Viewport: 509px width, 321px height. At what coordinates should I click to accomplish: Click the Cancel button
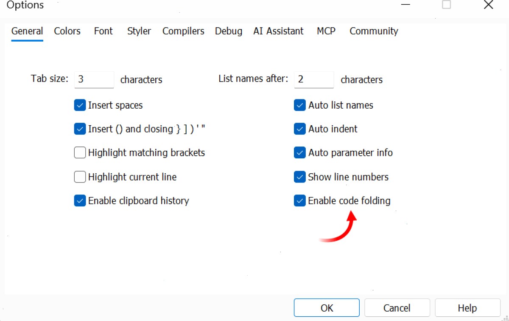(397, 308)
